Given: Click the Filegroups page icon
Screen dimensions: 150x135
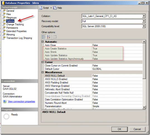Looking at the screenshot, I should coord(4,18).
